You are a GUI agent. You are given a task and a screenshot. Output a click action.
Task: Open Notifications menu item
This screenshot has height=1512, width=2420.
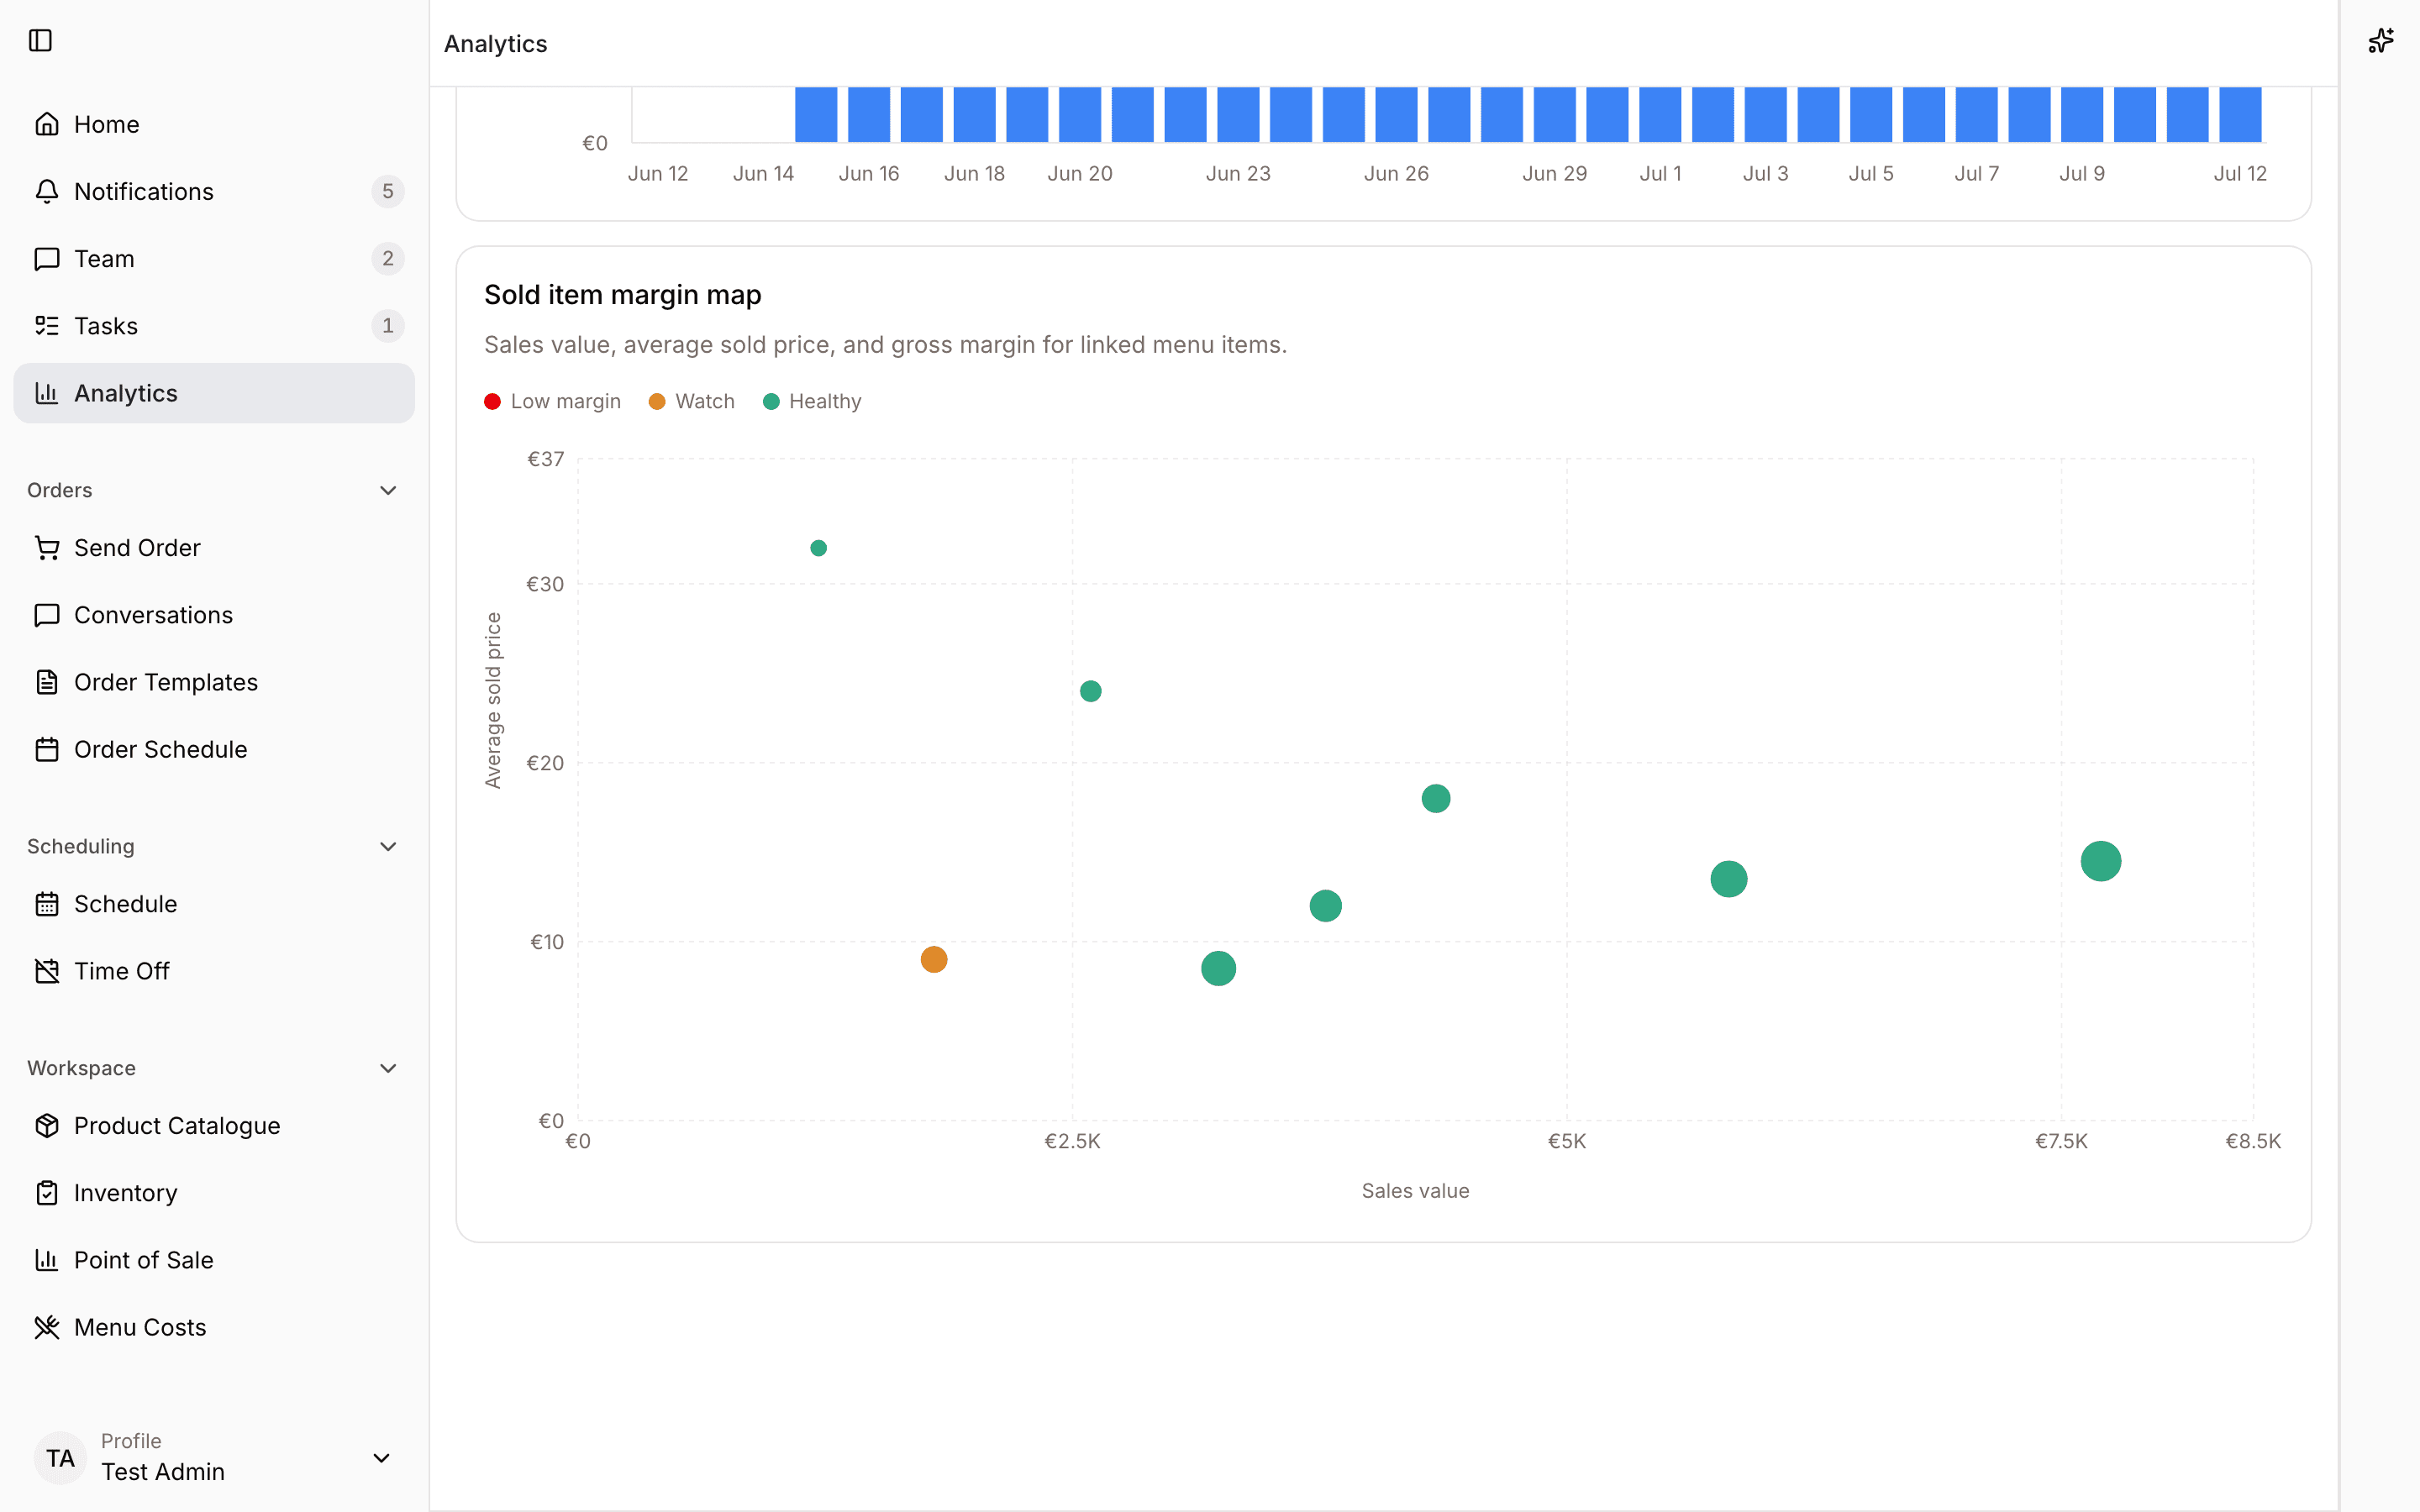pyautogui.click(x=214, y=191)
